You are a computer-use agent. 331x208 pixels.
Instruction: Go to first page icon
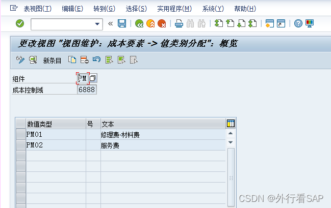point(218,23)
